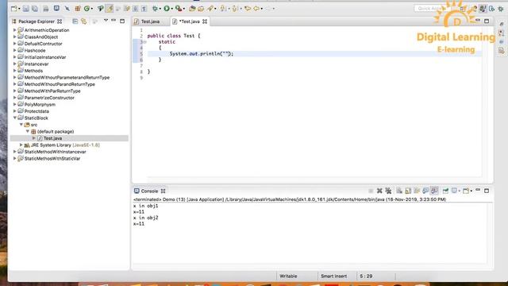Collapse the StaticBlock project
This screenshot has height=286, width=508.
pyautogui.click(x=14, y=118)
